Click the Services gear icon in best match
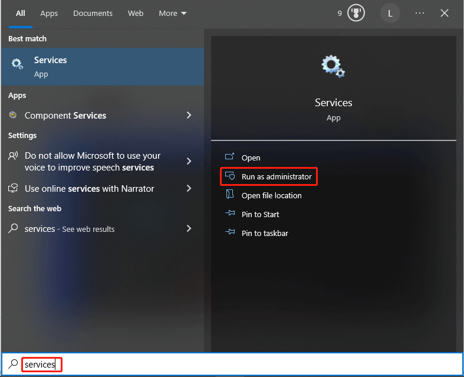 coord(17,64)
